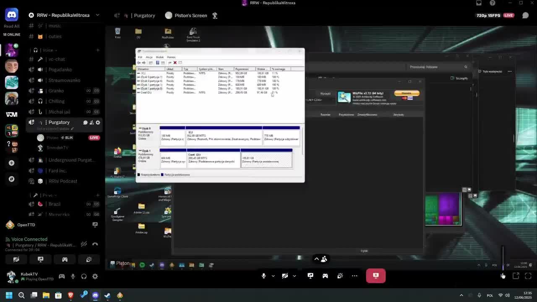Launch Brave browser from the taskbar
This screenshot has width=537, height=302.
tap(70, 295)
